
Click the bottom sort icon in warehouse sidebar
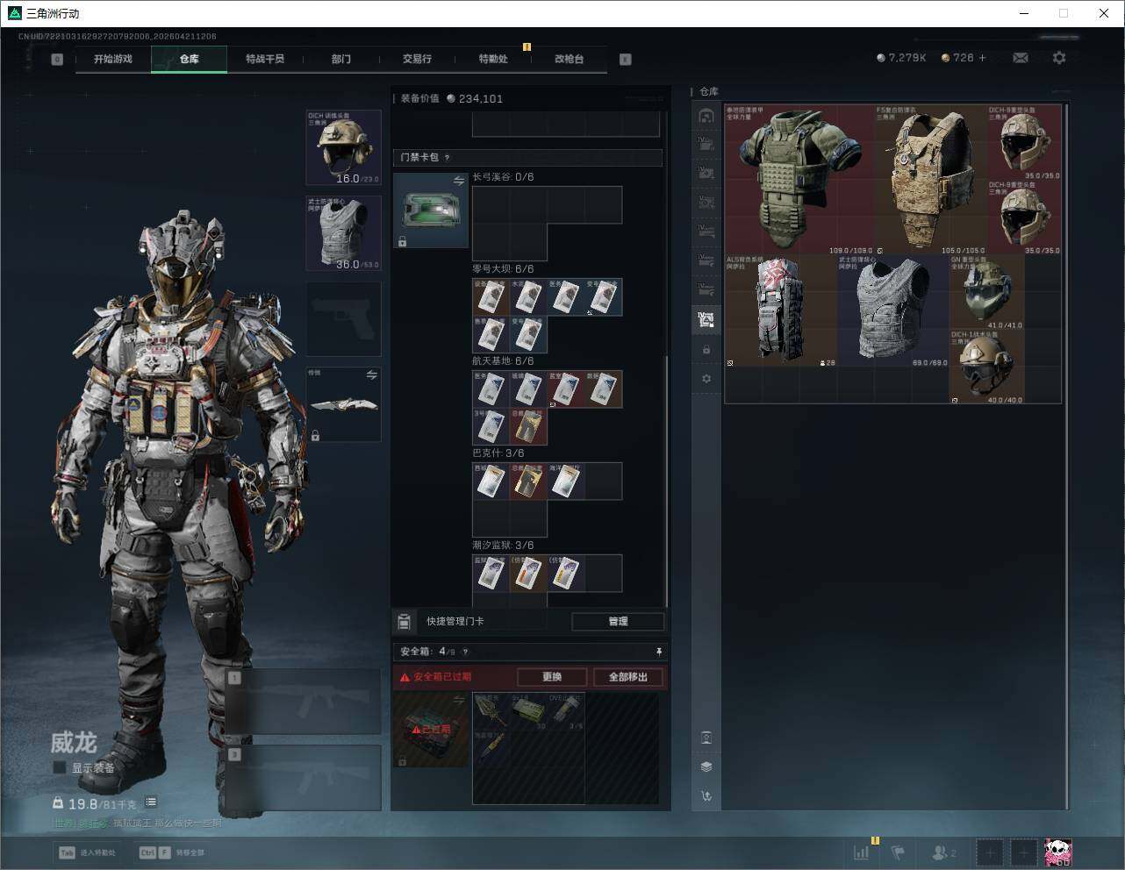(x=706, y=796)
